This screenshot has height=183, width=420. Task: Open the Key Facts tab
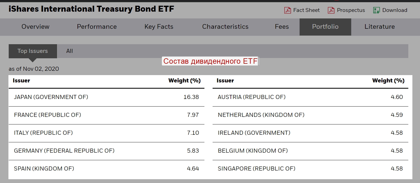click(159, 27)
